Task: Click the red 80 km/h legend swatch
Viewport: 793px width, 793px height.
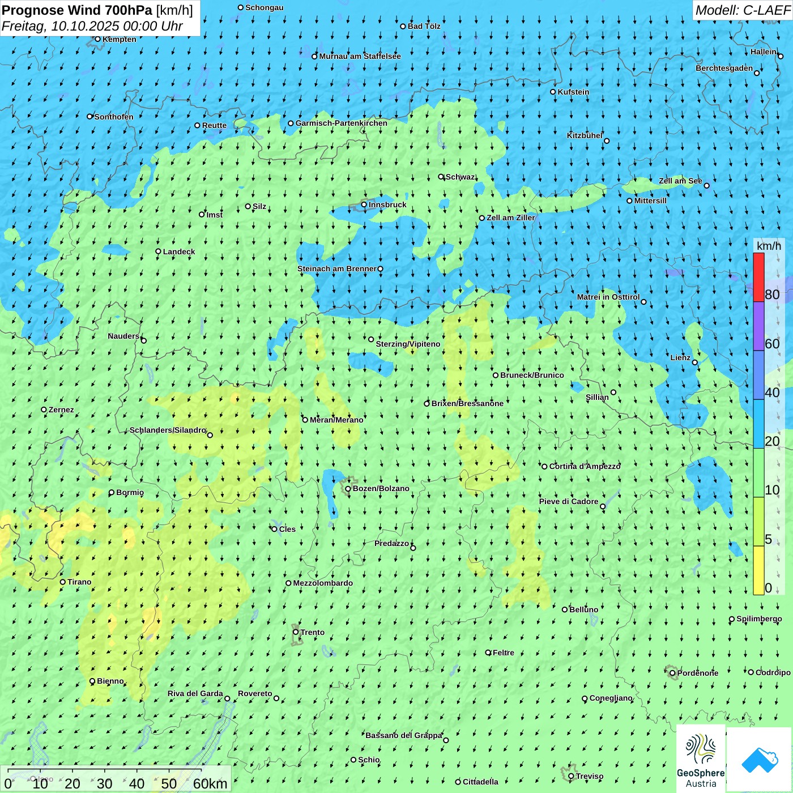Action: click(x=758, y=277)
